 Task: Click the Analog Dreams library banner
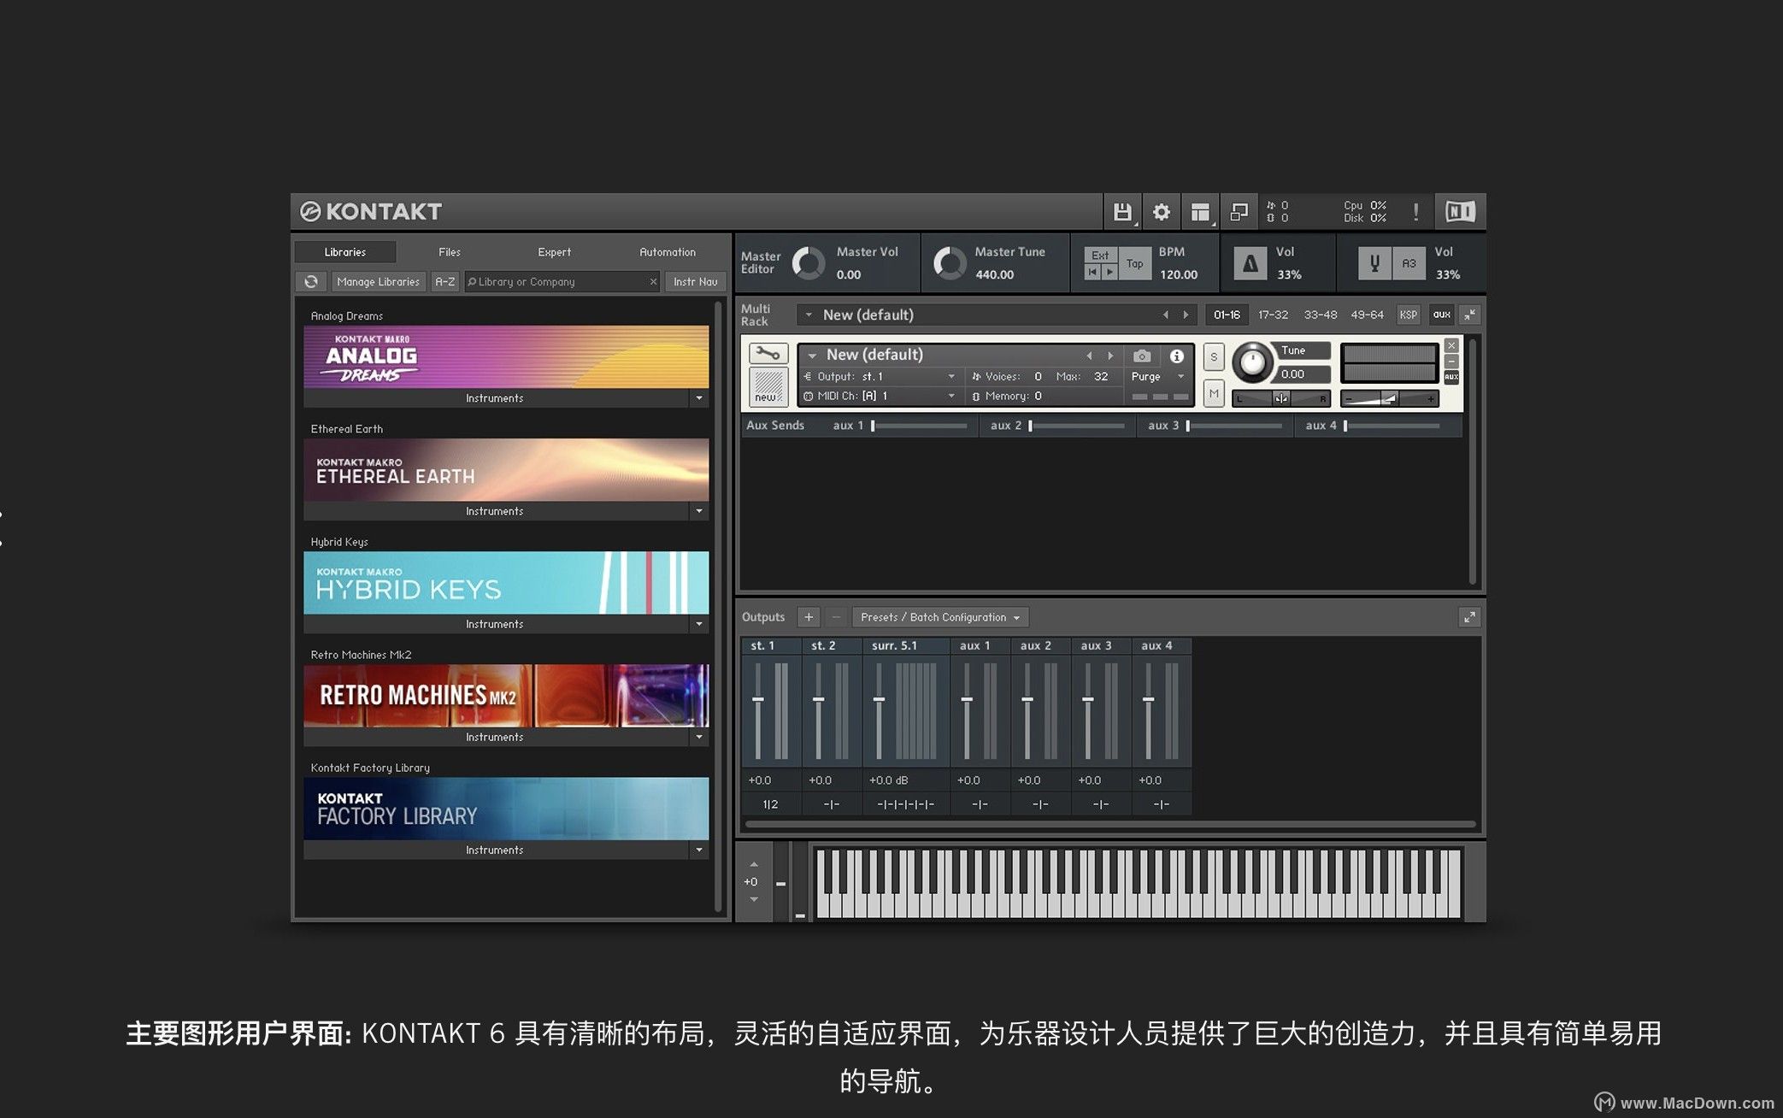(506, 357)
